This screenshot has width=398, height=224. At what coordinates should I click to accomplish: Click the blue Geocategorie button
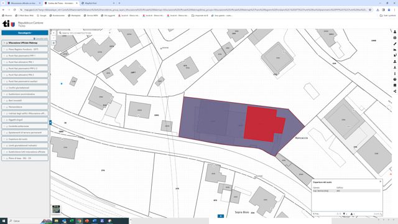(x=25, y=33)
